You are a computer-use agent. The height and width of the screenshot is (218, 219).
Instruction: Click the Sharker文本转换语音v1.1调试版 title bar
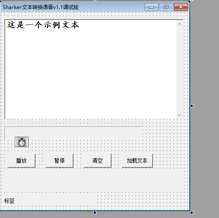tap(72, 7)
